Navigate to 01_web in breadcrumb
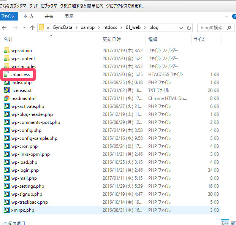Image resolution: width=236 pixels, height=225 pixels. 133,27
